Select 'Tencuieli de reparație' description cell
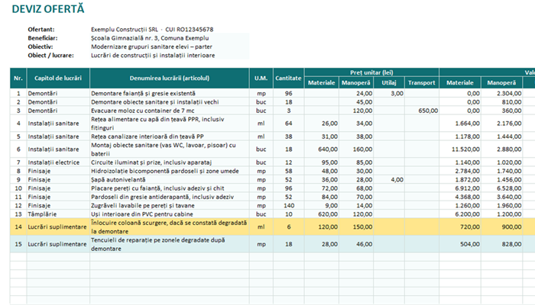The width and height of the screenshot is (535, 305). 170,244
